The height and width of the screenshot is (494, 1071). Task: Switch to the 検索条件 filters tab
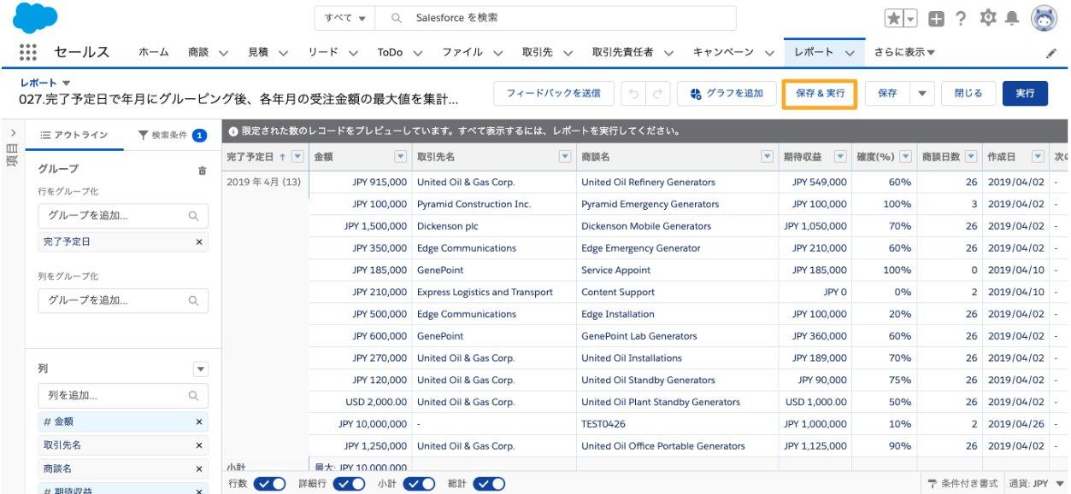point(172,135)
